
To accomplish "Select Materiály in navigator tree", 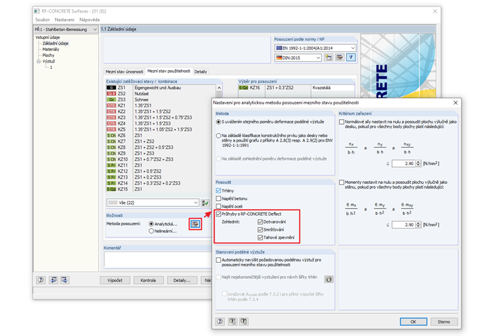I will coord(51,49).
